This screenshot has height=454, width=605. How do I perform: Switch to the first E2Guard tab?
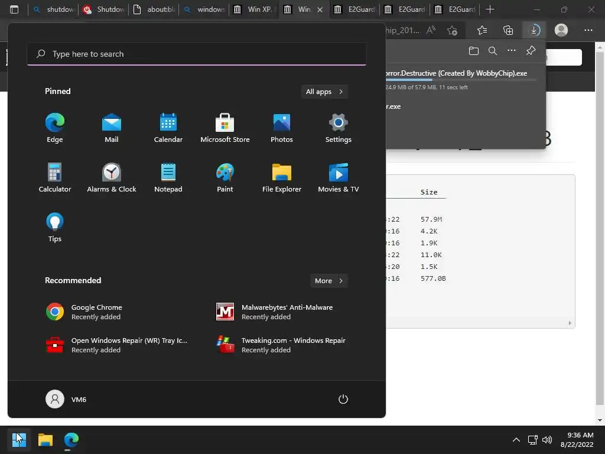354,9
